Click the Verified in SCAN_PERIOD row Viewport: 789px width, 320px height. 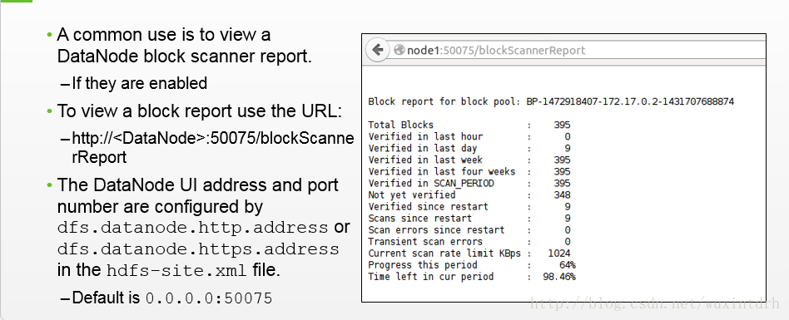click(x=469, y=184)
